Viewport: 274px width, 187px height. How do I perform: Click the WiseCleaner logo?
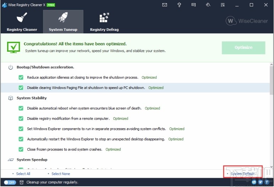pos(247,21)
